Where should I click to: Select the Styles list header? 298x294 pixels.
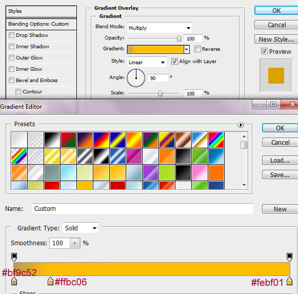click(41, 11)
